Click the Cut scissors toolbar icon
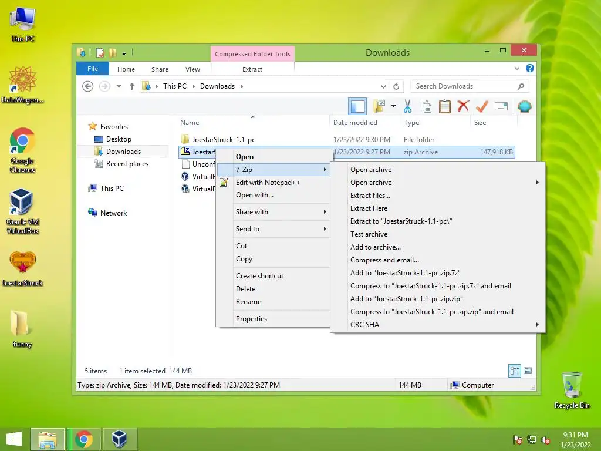This screenshot has width=601, height=451. [x=407, y=106]
